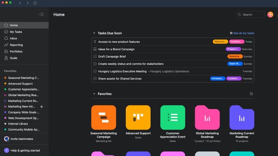
Task: Mark Share assets for Shared Services done
Action: click(95, 78)
